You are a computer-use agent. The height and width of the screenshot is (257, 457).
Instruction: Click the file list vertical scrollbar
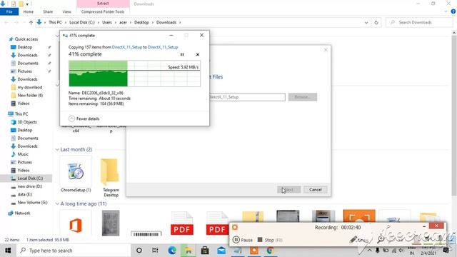coord(454,116)
